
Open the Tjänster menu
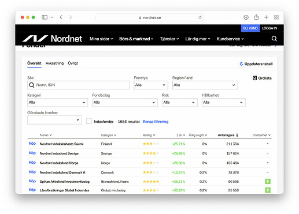click(x=169, y=39)
